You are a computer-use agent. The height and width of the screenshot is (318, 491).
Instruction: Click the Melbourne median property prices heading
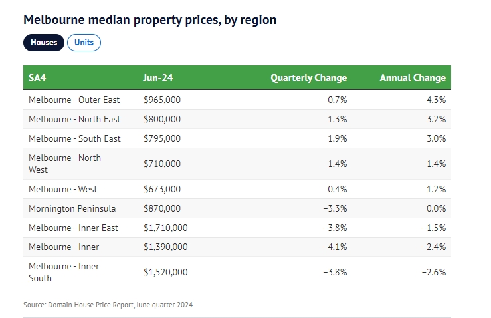(x=150, y=20)
